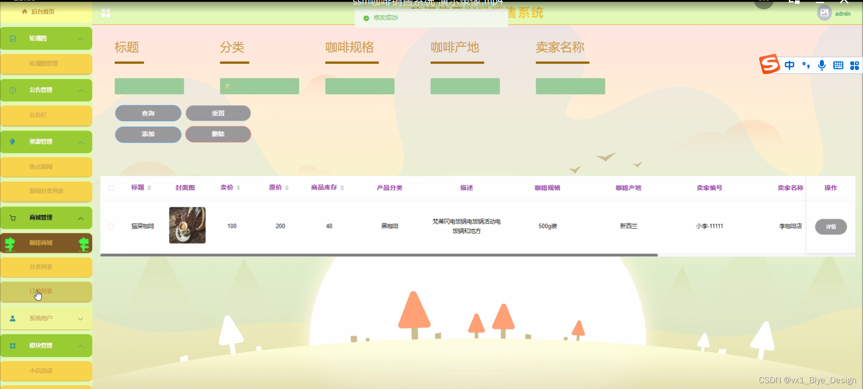Click 详情 button for 猫屎咖啡

point(831,227)
